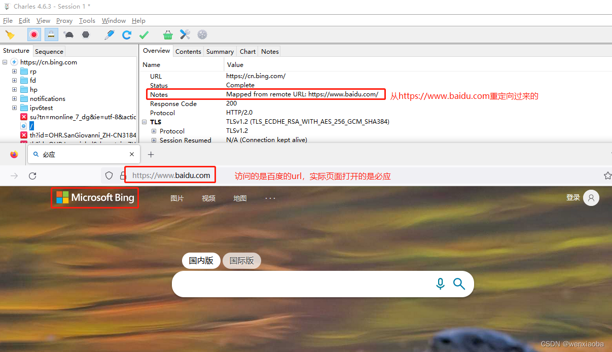Click the rp folder icon

click(24, 72)
